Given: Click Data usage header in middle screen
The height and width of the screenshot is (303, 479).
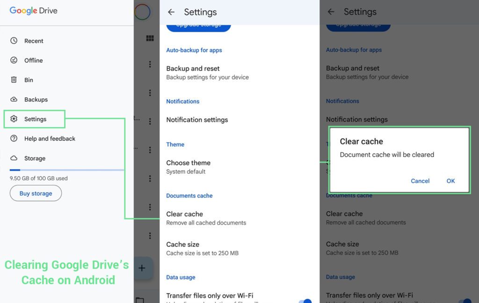Looking at the screenshot, I should (x=181, y=277).
